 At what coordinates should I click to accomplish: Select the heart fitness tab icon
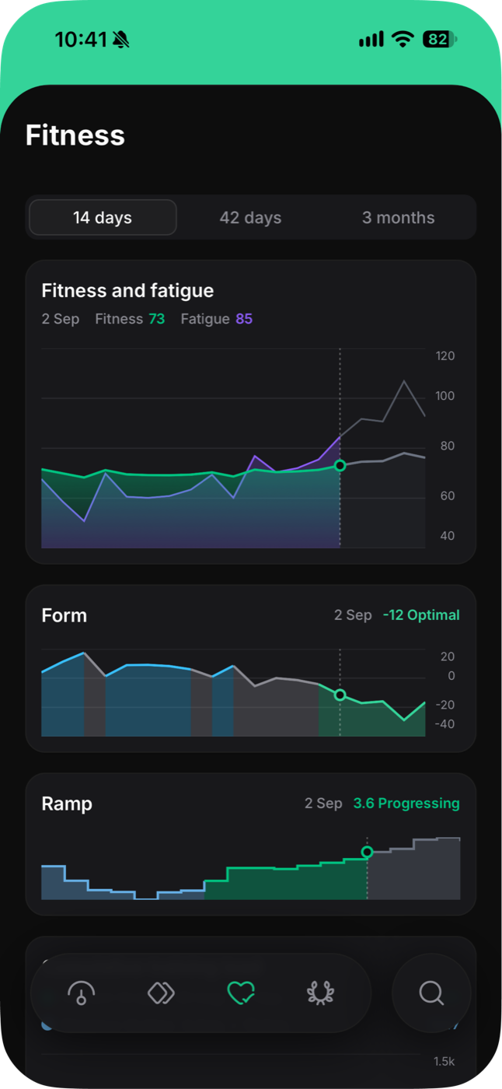[241, 993]
